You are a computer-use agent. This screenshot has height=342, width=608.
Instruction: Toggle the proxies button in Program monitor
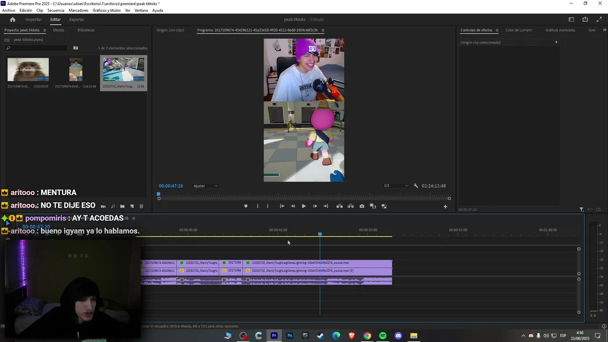tap(384, 206)
